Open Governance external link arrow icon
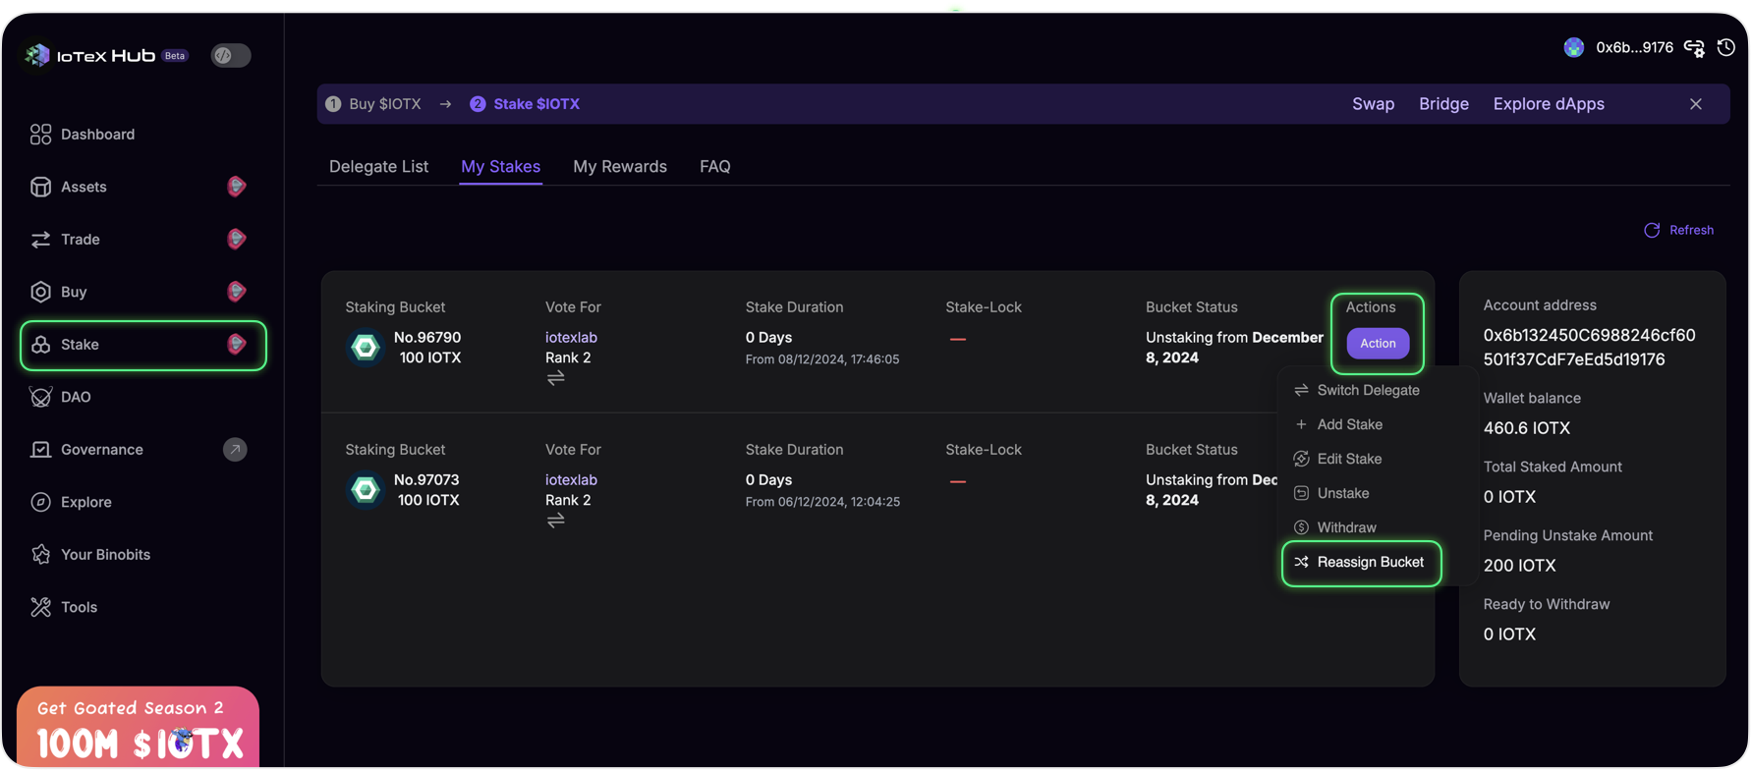Viewport: 1751px width, 770px height. 235,450
